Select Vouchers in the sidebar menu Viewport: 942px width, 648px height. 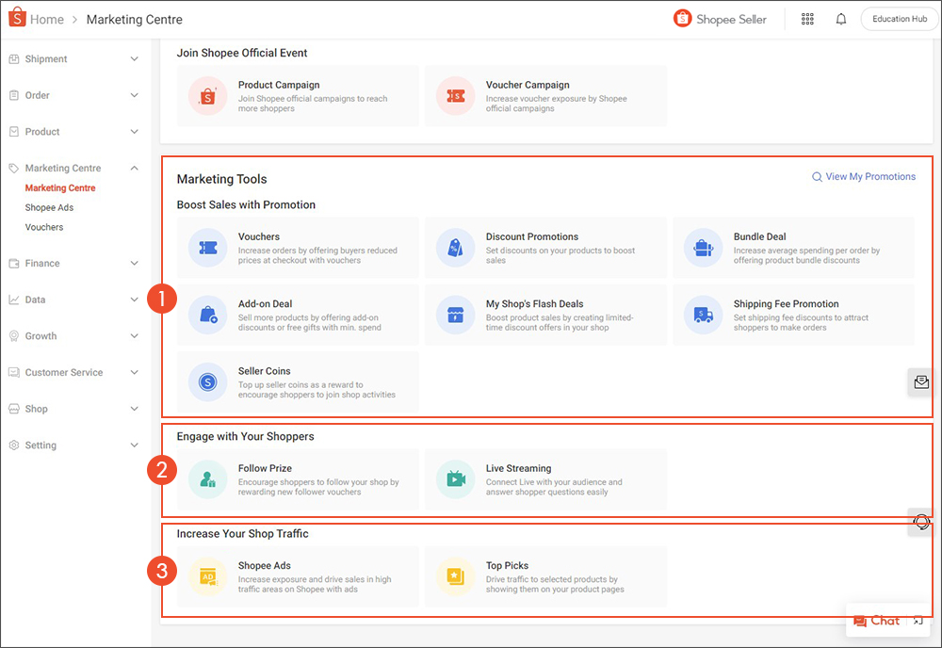coord(45,227)
